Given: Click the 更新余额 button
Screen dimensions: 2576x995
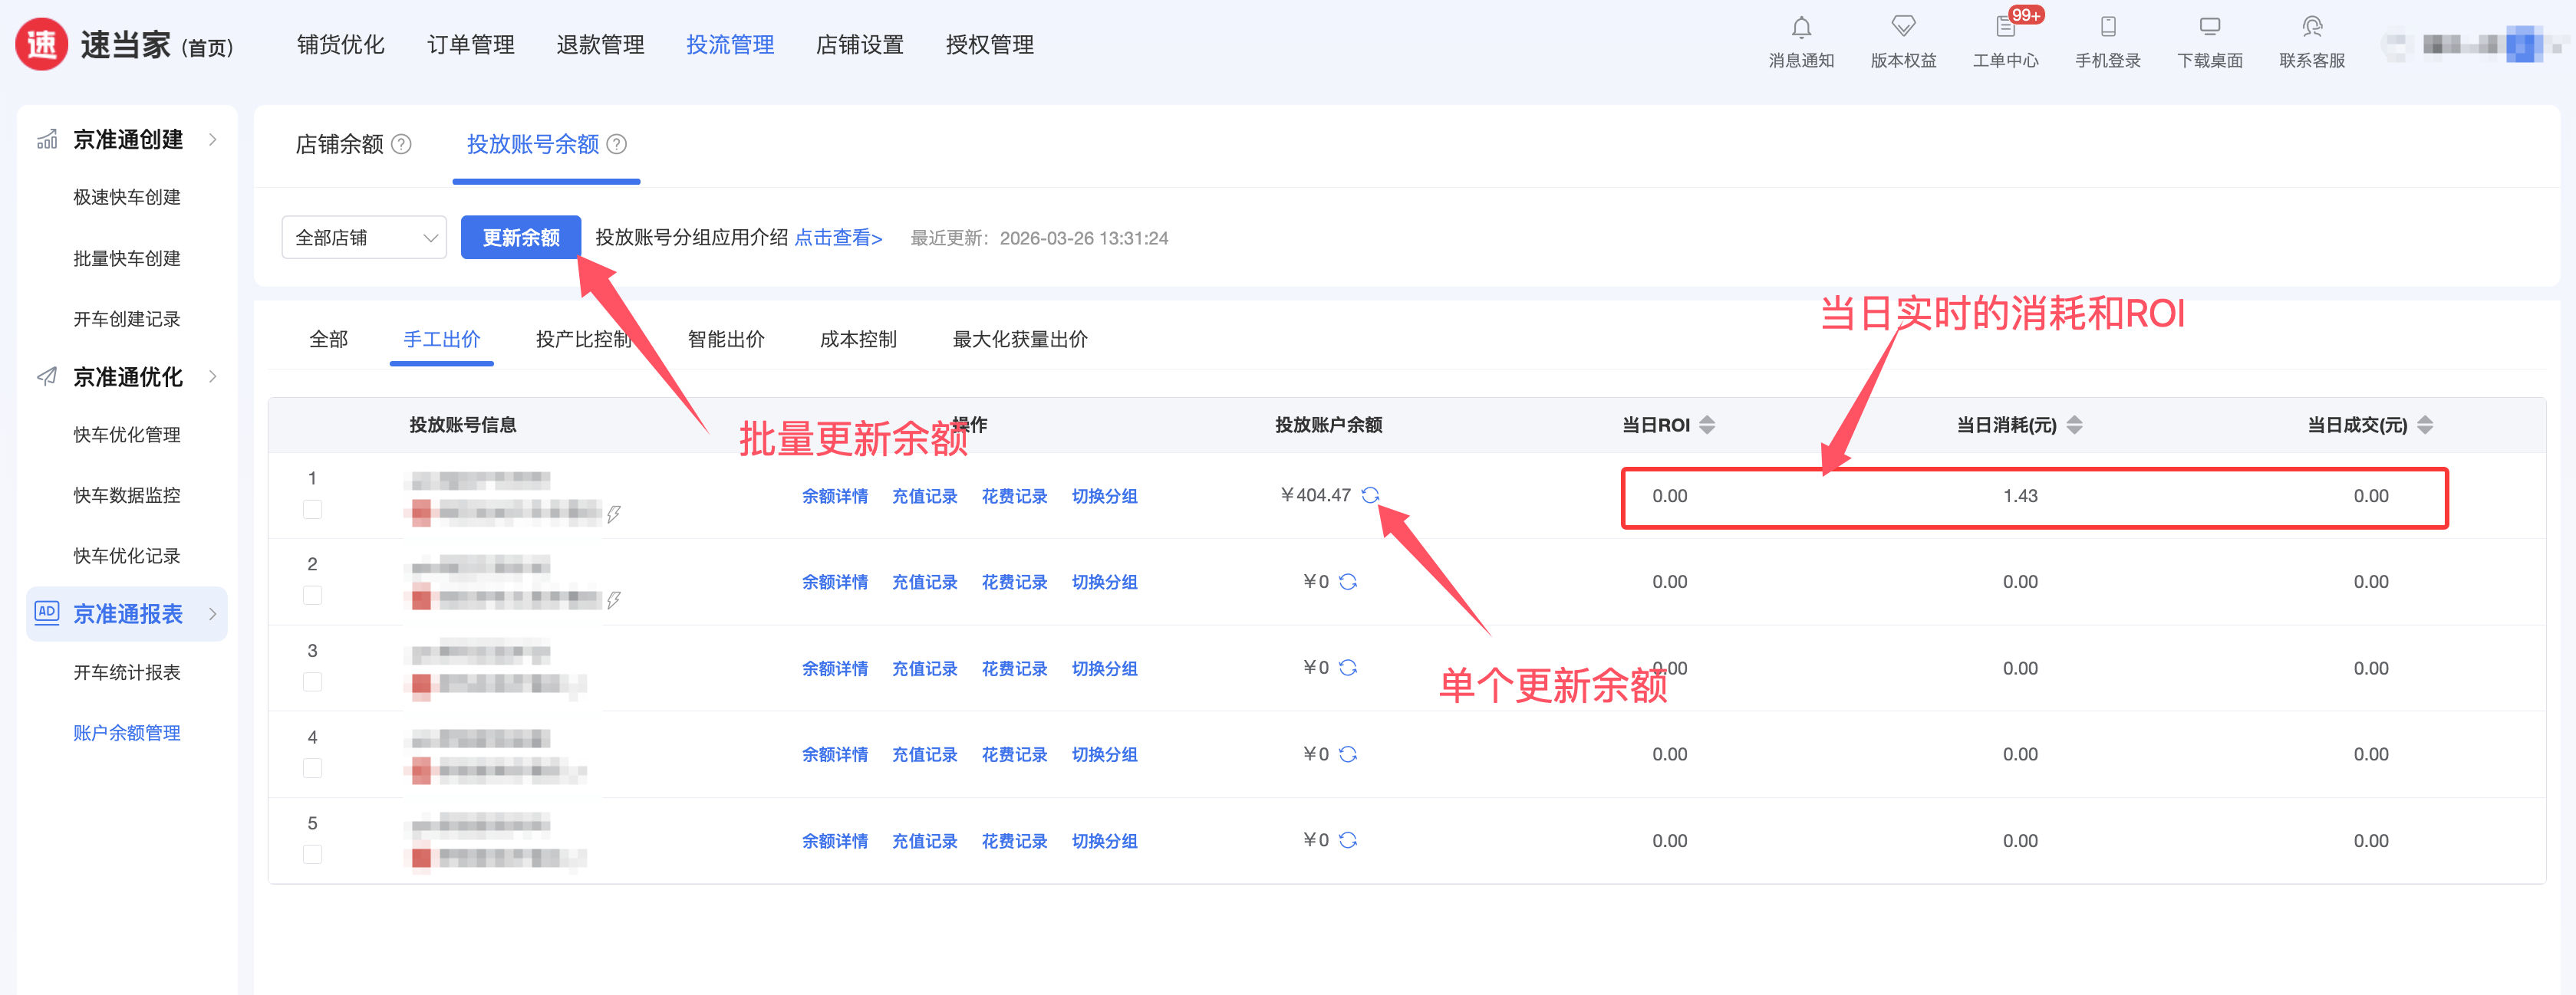Looking at the screenshot, I should point(520,238).
